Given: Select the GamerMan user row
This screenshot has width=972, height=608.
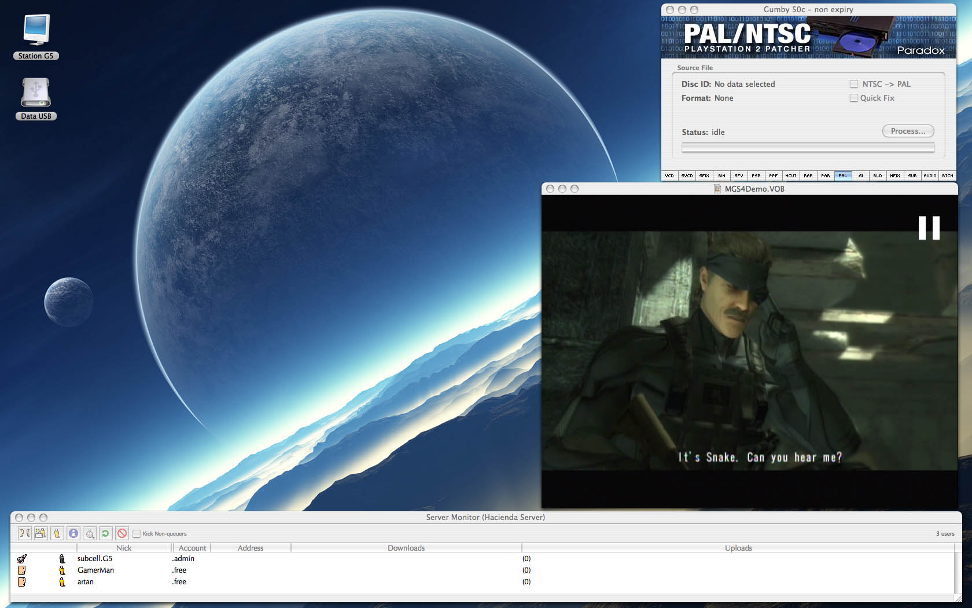Looking at the screenshot, I should (482, 570).
